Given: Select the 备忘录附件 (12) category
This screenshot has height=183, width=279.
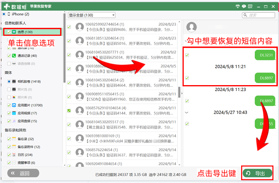Looking at the screenshot, I should 29,147.
